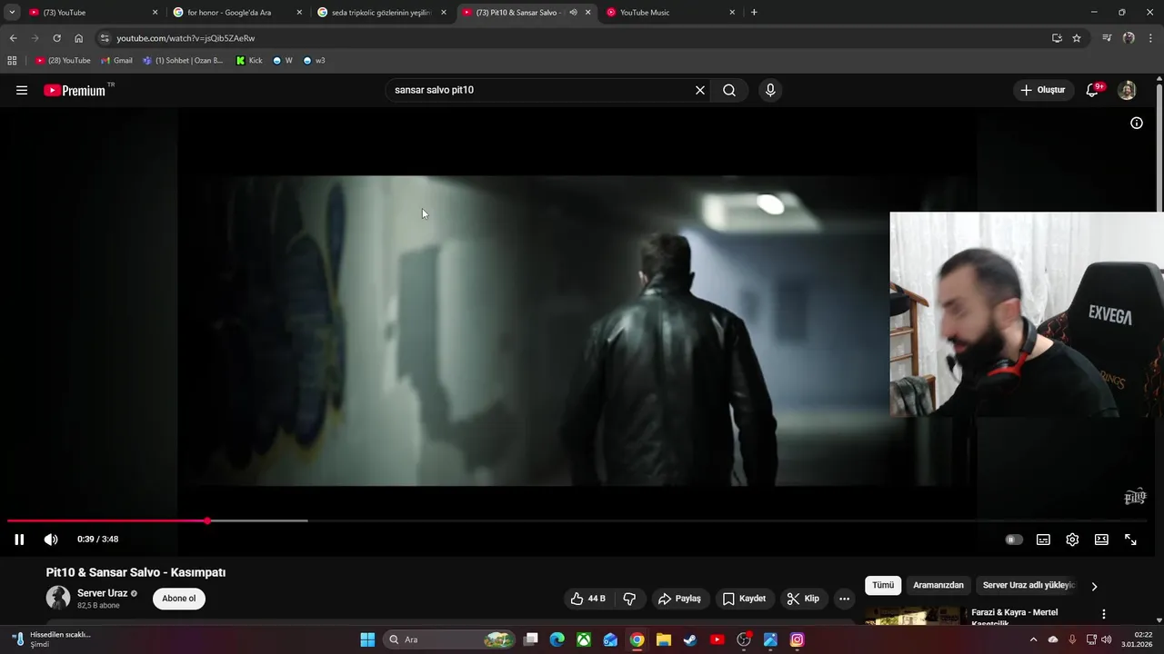
Task: Share the video via Paylaş
Action: tap(679, 599)
